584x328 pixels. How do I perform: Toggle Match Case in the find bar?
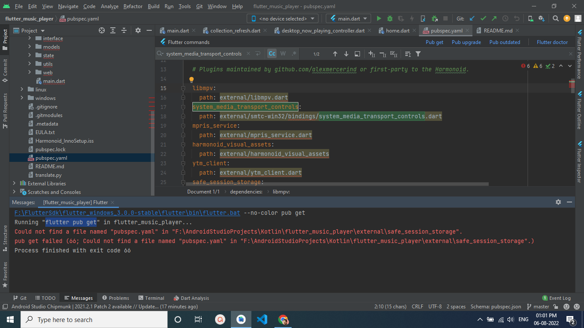click(271, 54)
